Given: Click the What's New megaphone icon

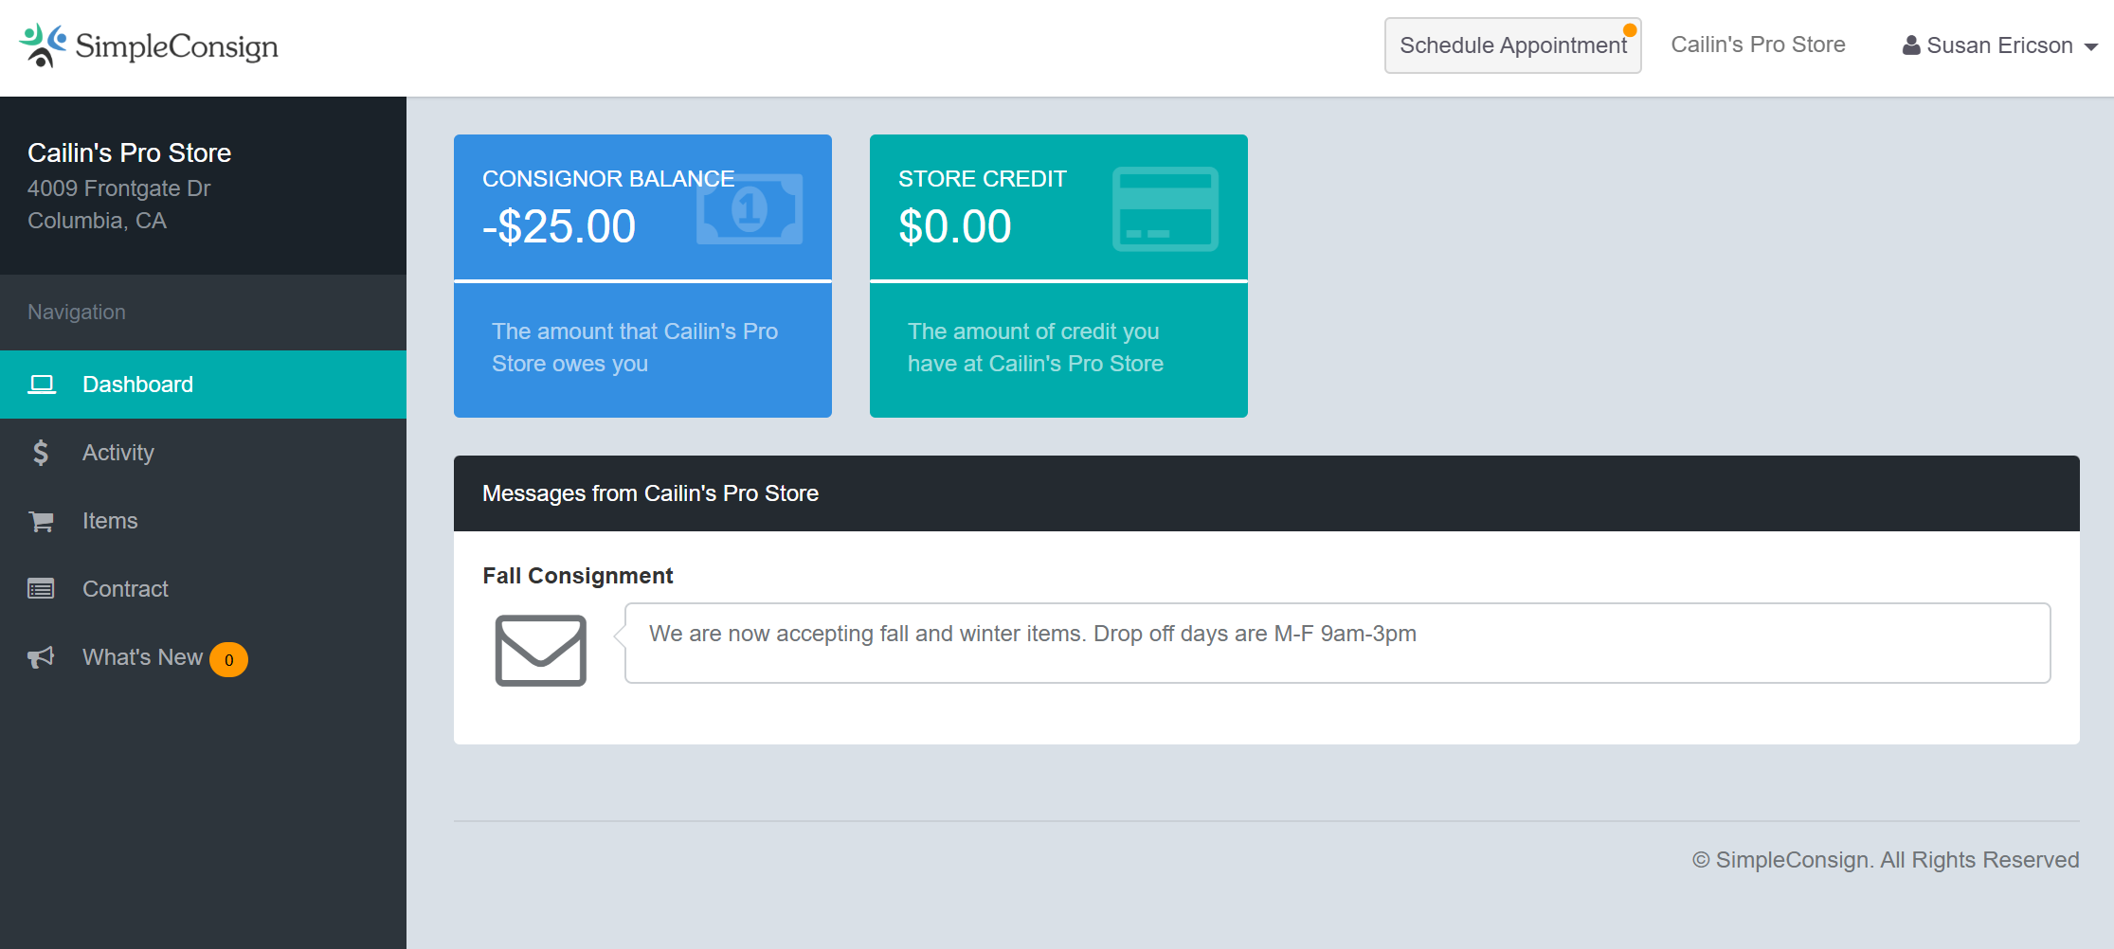Looking at the screenshot, I should (41, 657).
